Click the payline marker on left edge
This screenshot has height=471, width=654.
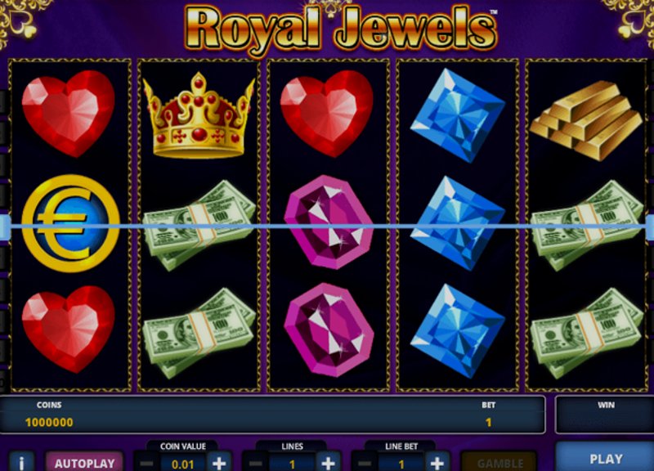[5, 227]
